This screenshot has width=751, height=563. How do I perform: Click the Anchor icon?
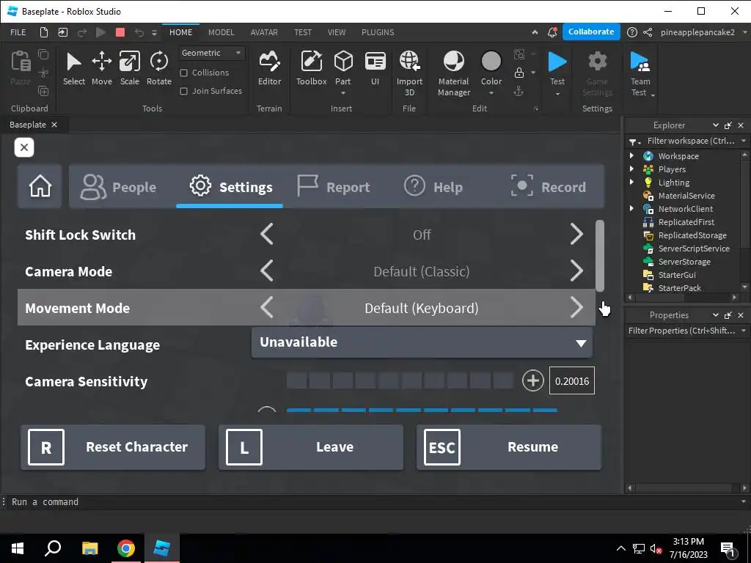coord(519,91)
